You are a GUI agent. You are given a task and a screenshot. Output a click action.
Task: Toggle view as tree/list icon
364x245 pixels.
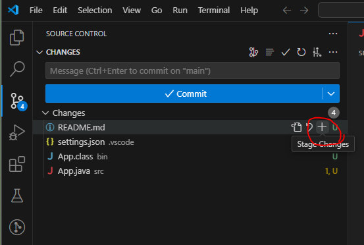269,52
